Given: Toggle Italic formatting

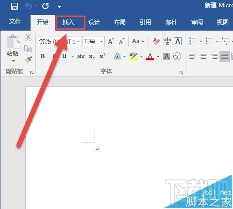Looking at the screenshot, I should (53, 56).
